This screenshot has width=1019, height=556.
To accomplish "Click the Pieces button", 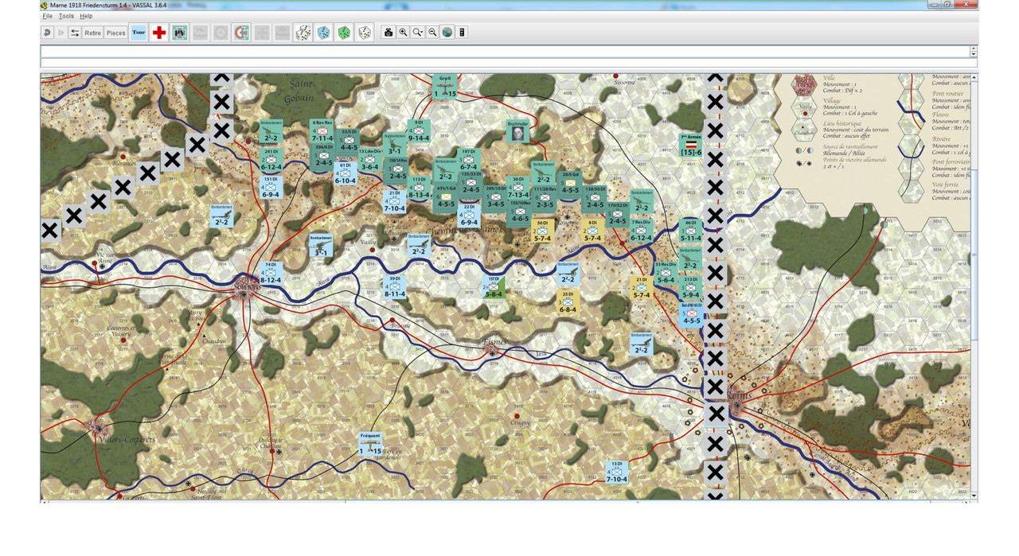I will pos(116,33).
